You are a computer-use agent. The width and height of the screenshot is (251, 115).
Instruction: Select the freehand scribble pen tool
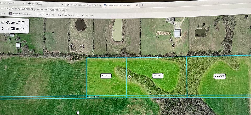pos(13,23)
